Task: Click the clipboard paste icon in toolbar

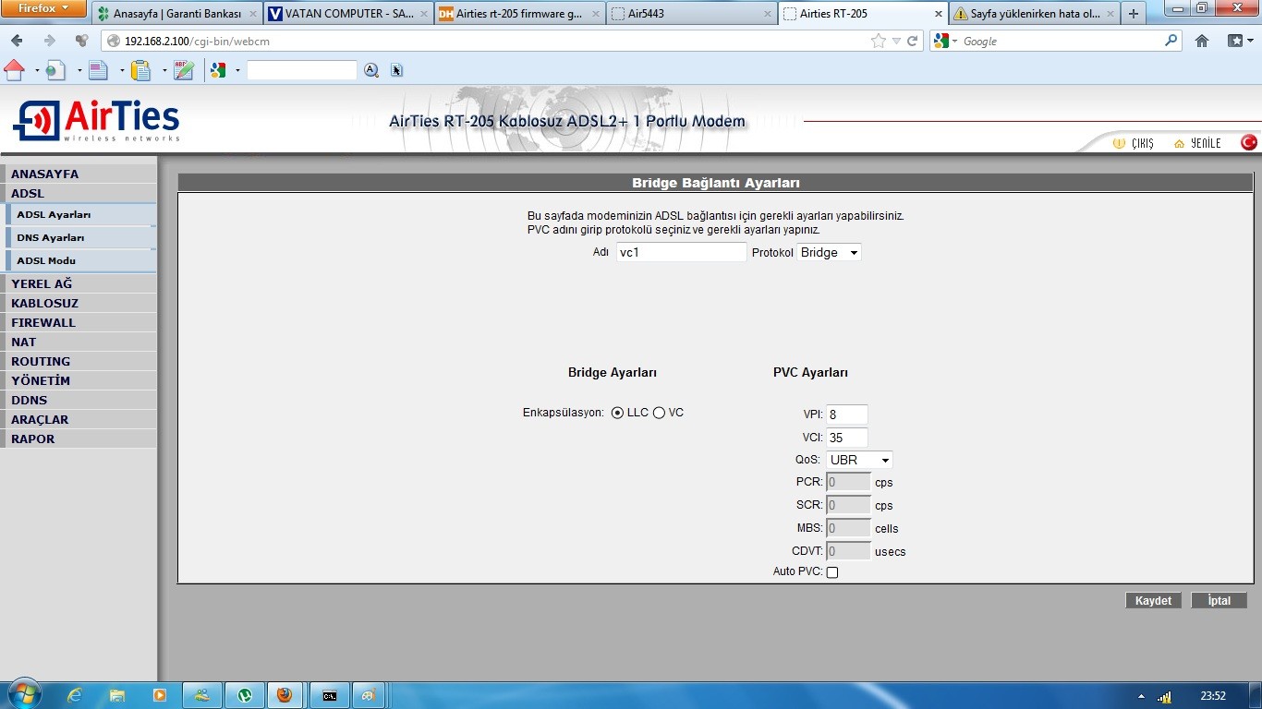Action: pyautogui.click(x=140, y=70)
